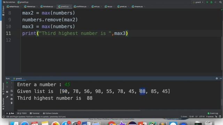This screenshot has height=125, width=223.
Task: Open Microsoft Word from the Dock
Action: point(86,124)
